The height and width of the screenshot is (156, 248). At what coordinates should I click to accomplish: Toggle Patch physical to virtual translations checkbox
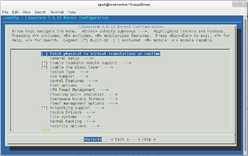tap(44, 54)
